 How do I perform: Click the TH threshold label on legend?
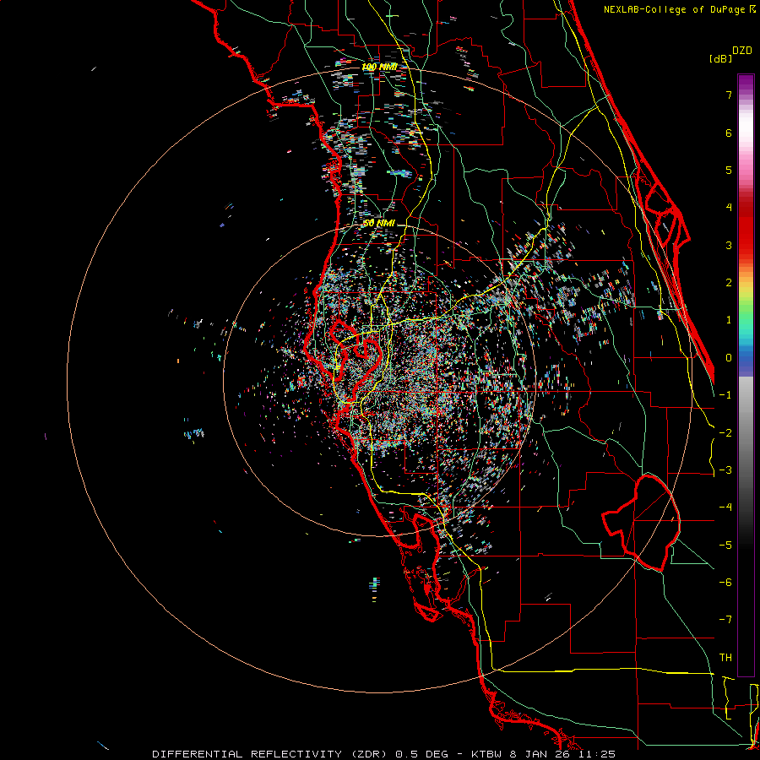click(x=725, y=657)
